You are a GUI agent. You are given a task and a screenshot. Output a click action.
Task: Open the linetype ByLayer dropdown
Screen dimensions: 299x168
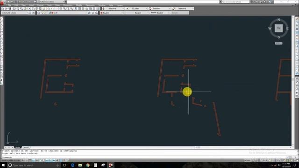pyautogui.click(x=137, y=13)
